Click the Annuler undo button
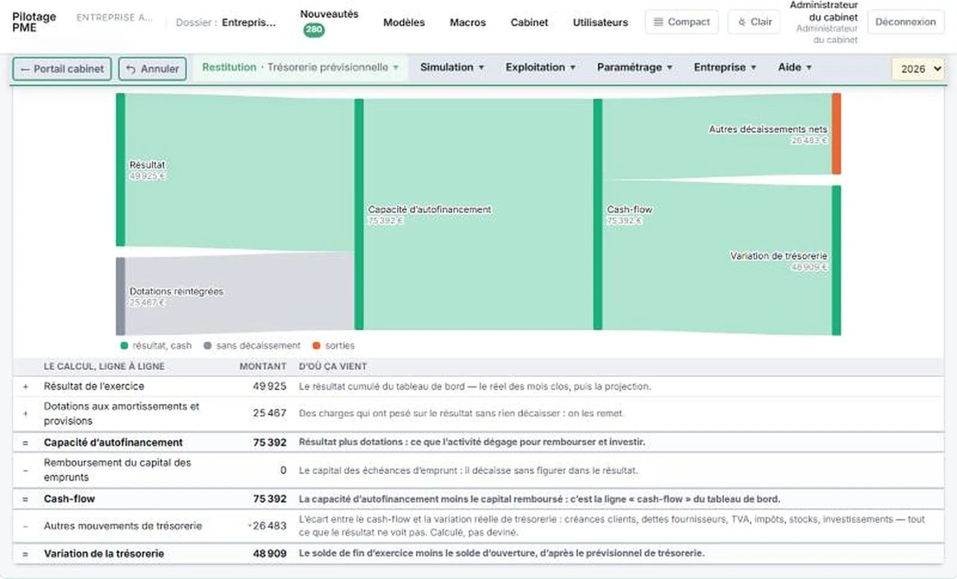957x579 pixels. [152, 69]
